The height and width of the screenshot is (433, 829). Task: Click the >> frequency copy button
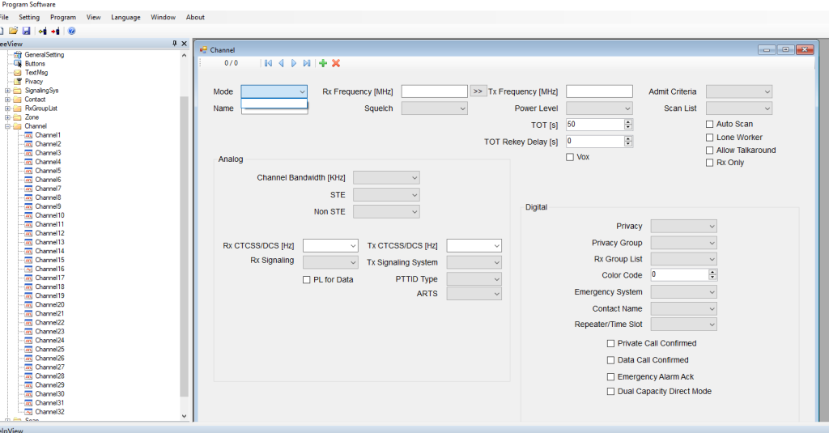point(478,91)
